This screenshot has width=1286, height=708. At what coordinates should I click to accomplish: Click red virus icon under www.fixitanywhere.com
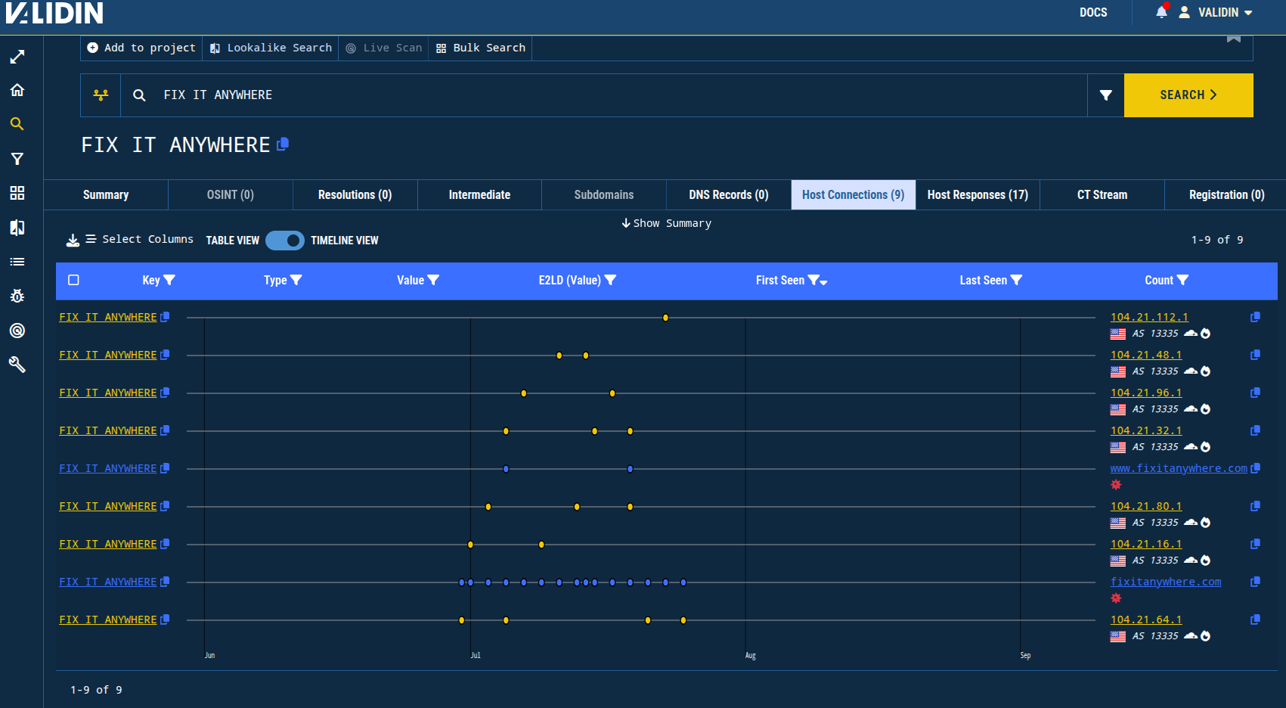1116,485
